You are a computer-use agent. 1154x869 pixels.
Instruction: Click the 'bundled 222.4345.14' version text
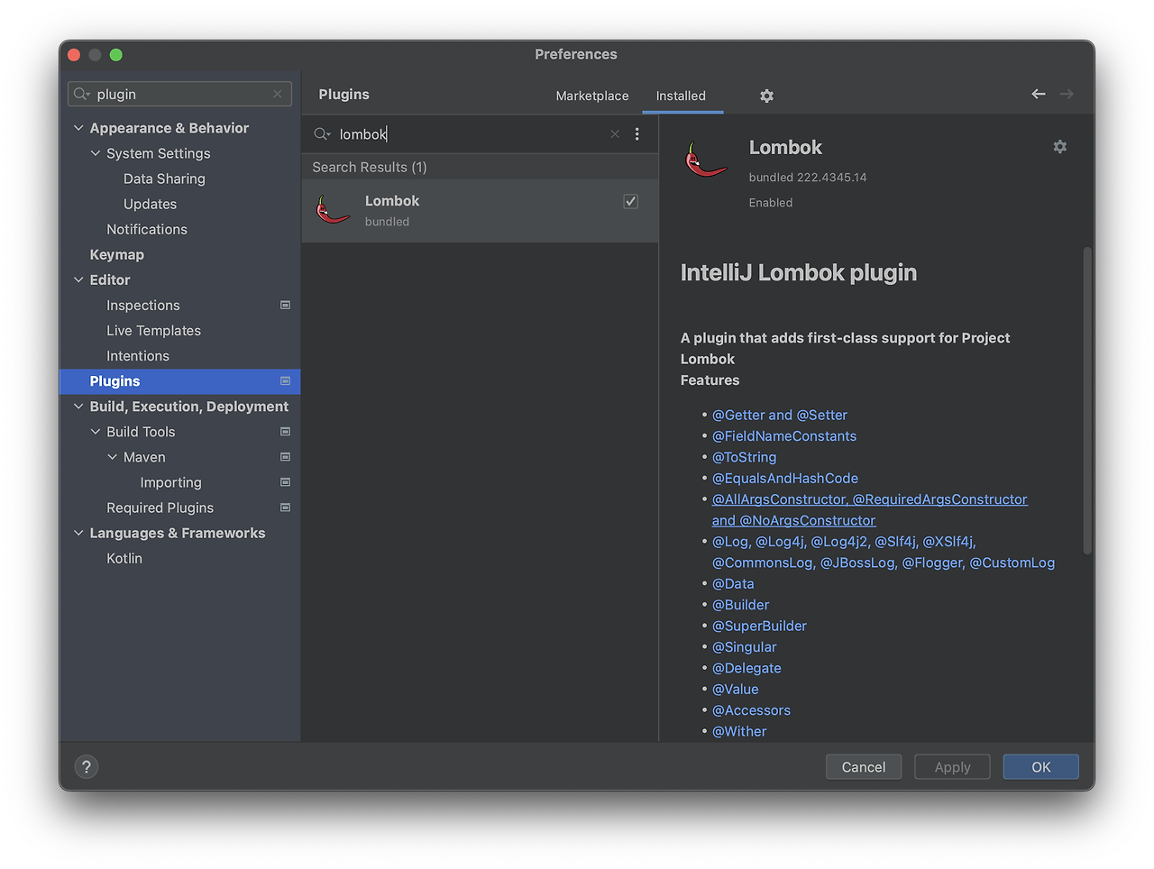pyautogui.click(x=808, y=178)
